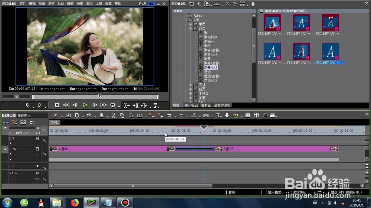Screen dimensions: 371x208
Task: Open Firefox from the taskbar
Action: coord(74,202)
